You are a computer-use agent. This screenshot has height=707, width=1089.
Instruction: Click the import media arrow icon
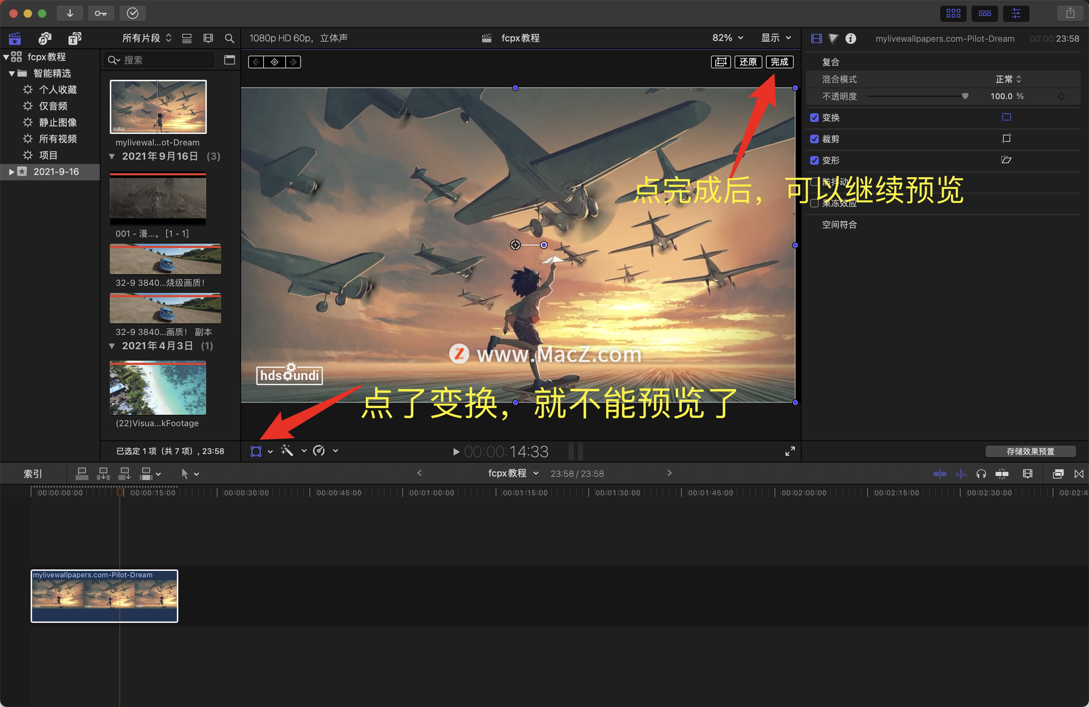pos(70,13)
